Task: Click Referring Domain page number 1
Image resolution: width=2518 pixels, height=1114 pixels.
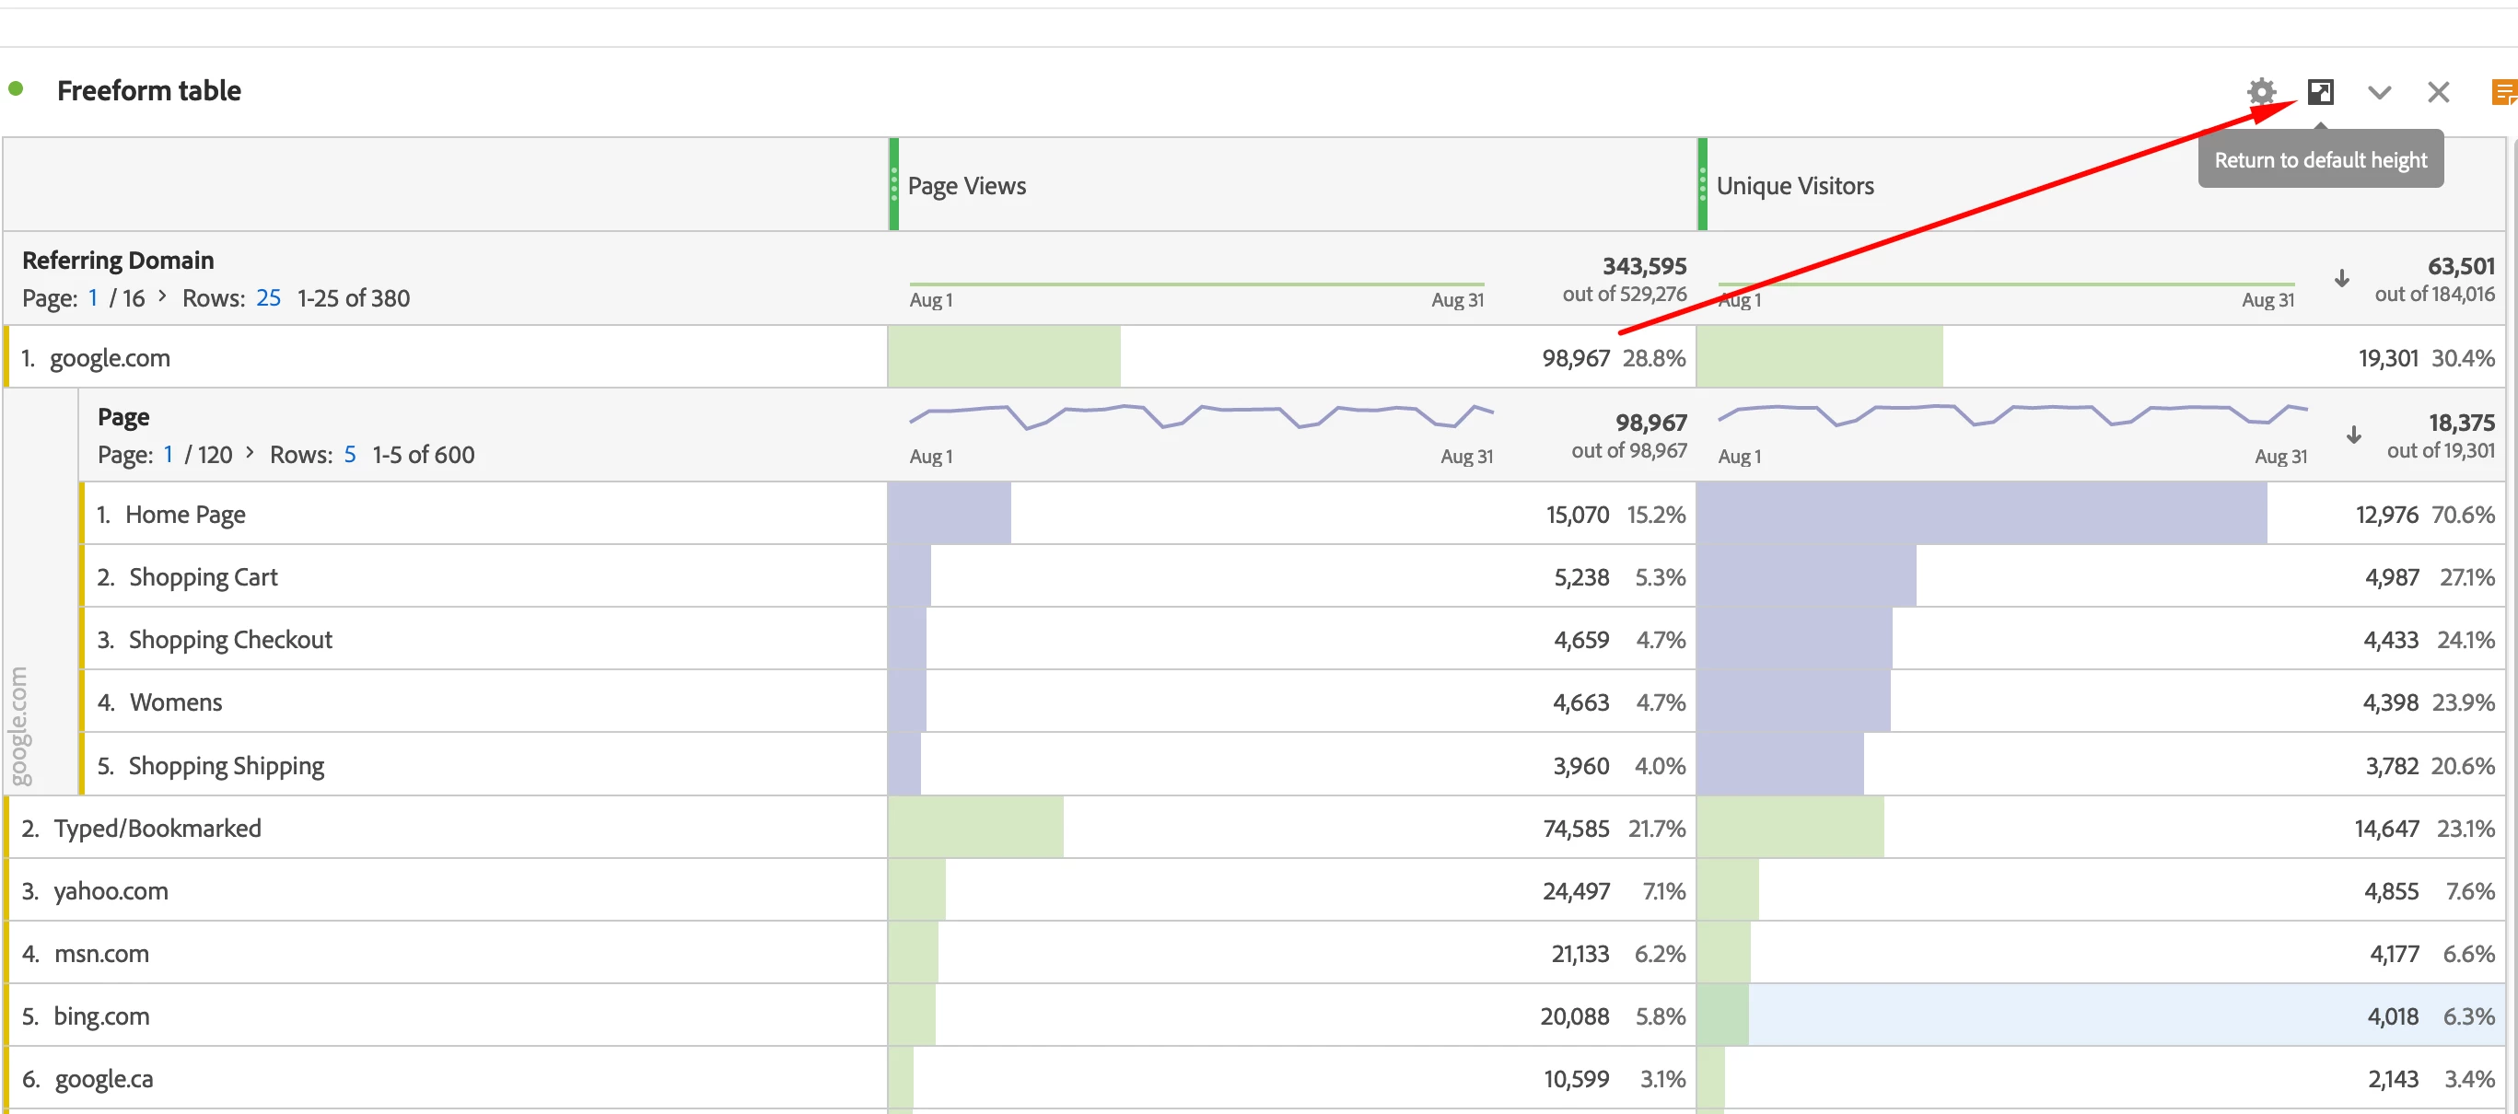Action: (93, 298)
